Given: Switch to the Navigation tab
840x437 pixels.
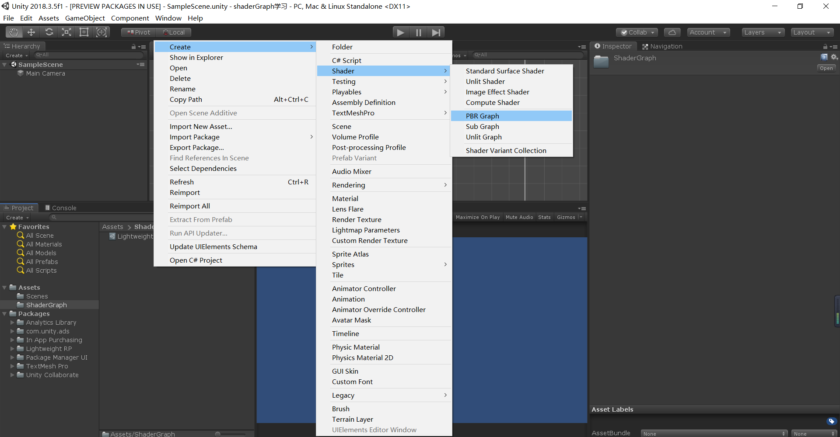Looking at the screenshot, I should point(662,46).
